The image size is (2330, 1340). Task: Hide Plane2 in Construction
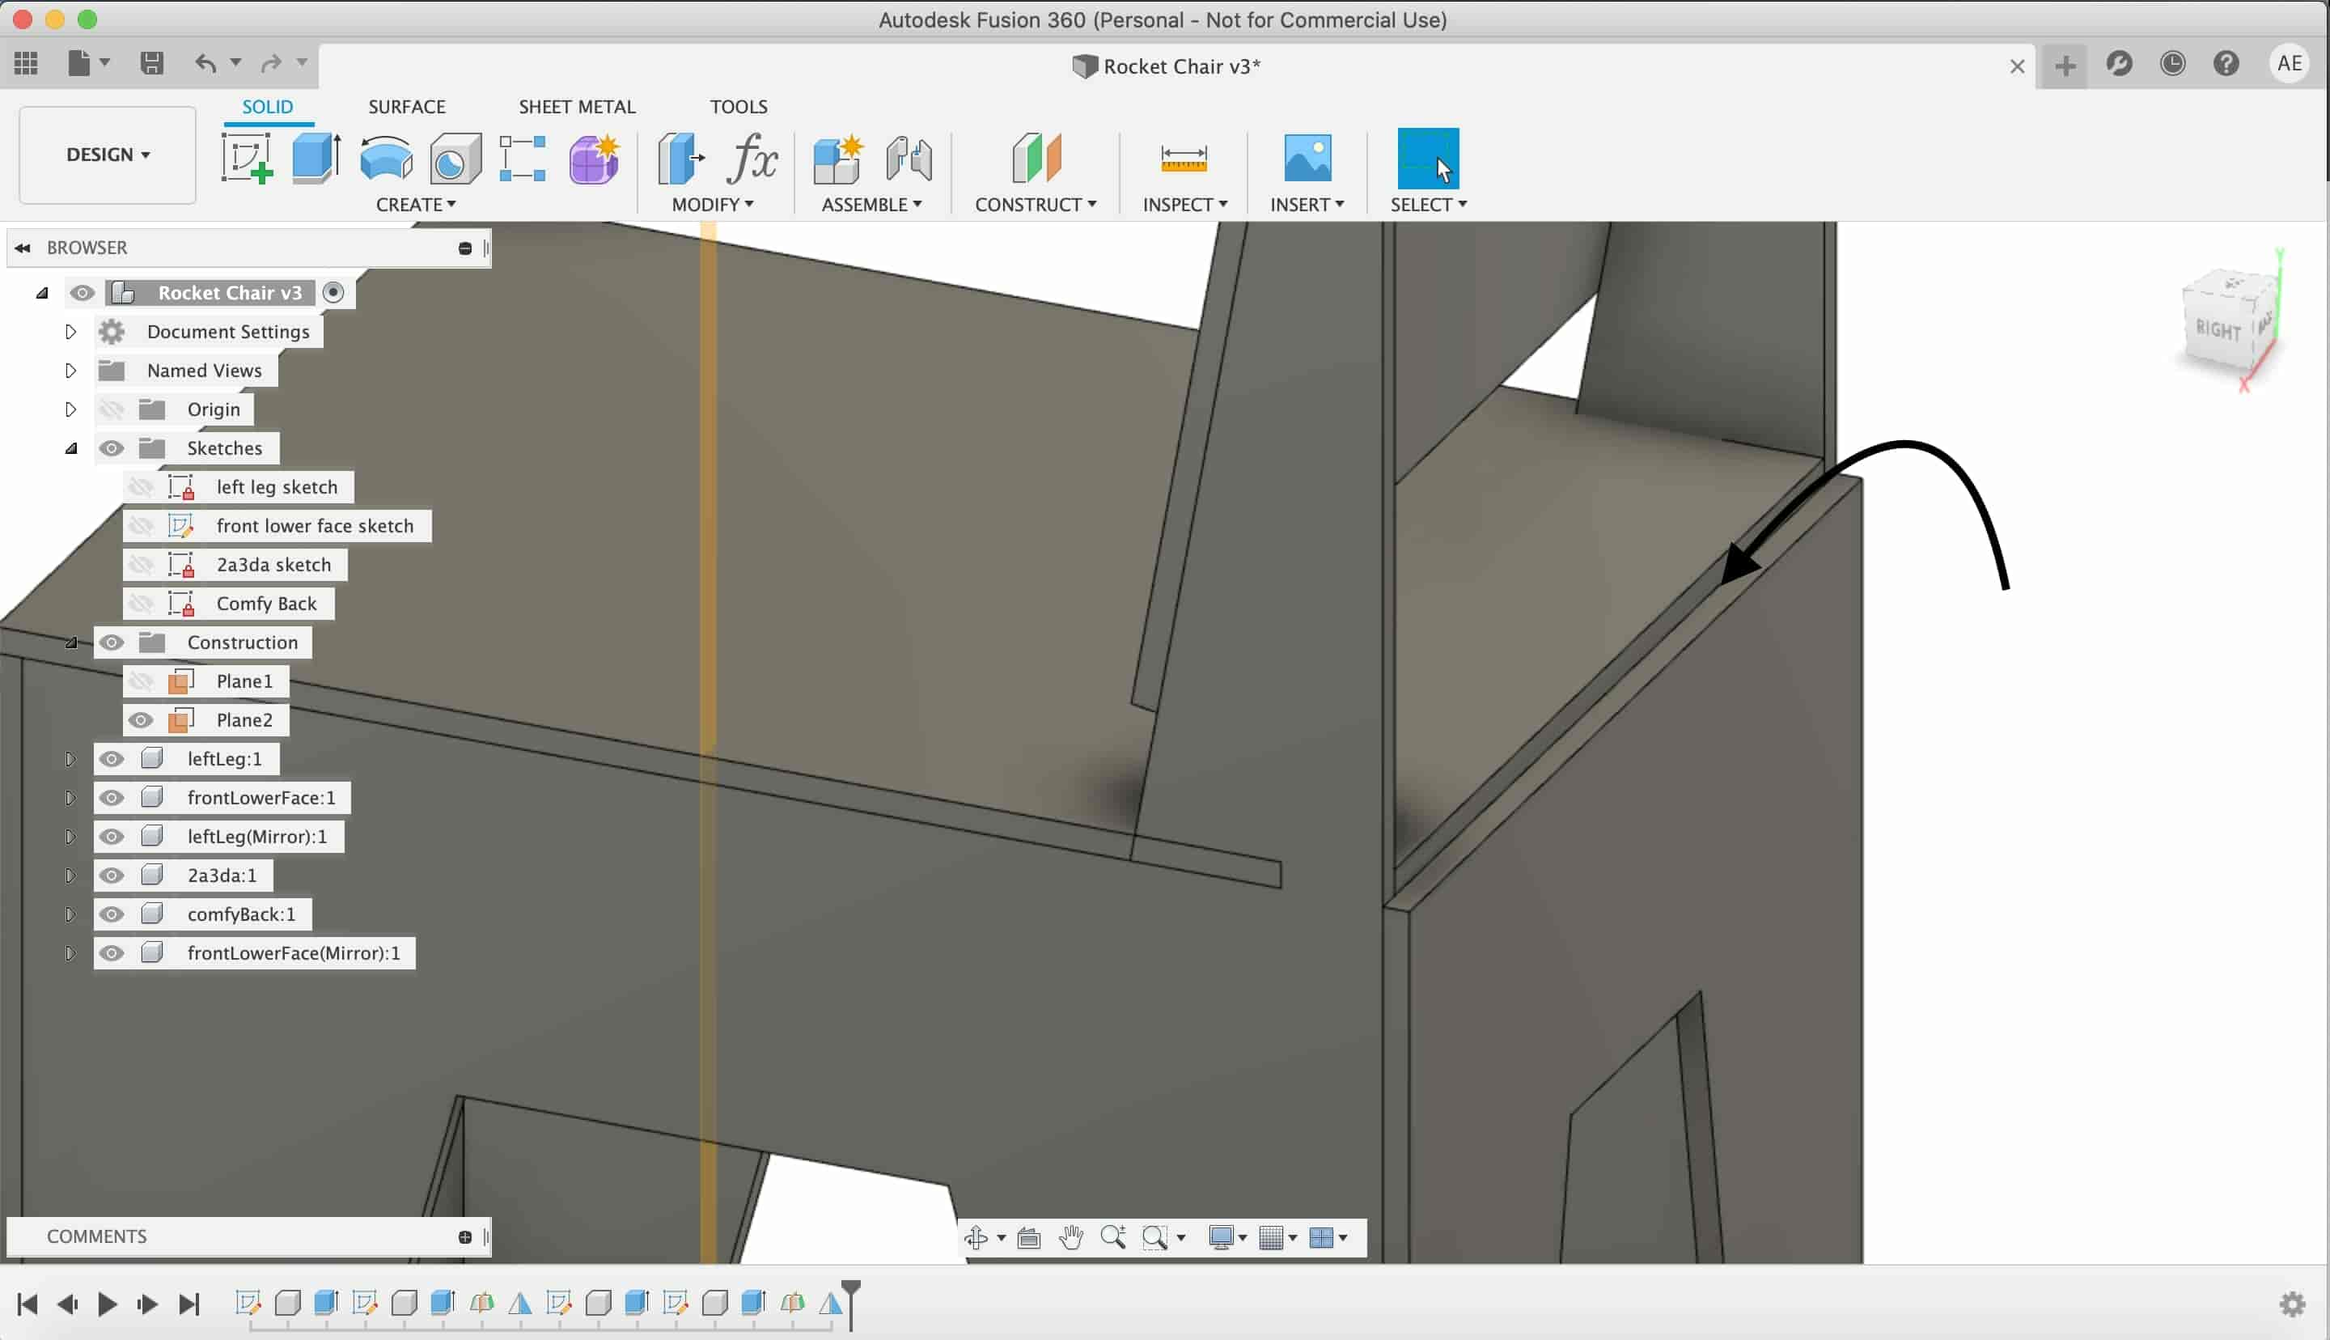[141, 719]
